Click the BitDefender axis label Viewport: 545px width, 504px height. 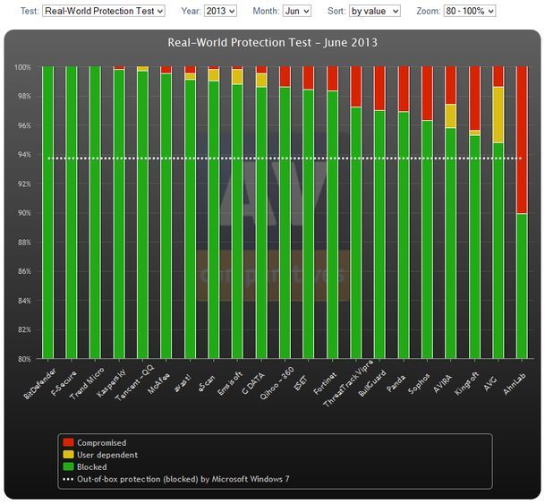click(x=39, y=383)
